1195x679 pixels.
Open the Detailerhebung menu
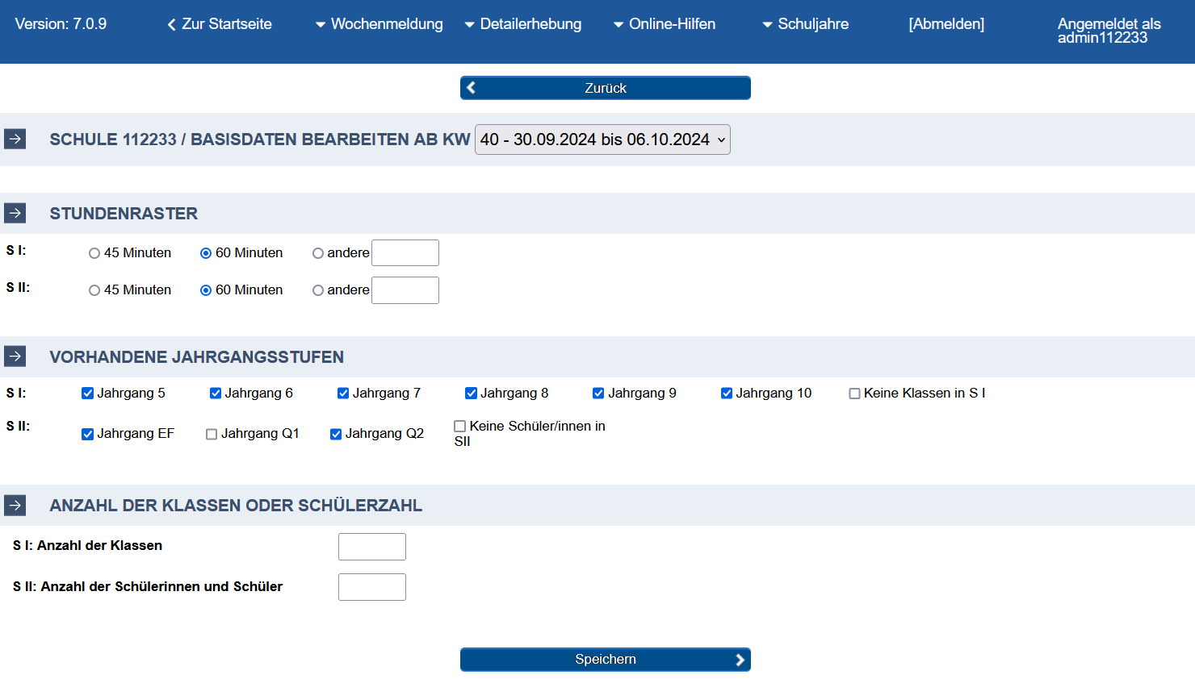pyautogui.click(x=522, y=24)
